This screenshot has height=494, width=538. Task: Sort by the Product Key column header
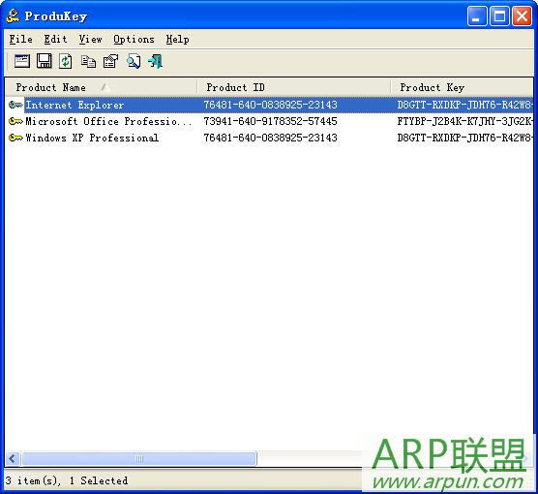coord(463,87)
